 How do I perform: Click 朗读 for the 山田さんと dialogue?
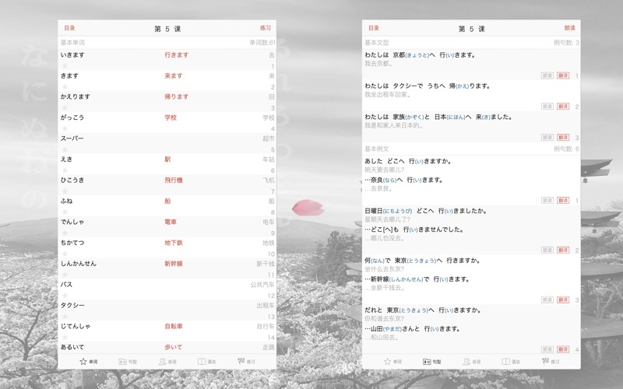(x=547, y=349)
